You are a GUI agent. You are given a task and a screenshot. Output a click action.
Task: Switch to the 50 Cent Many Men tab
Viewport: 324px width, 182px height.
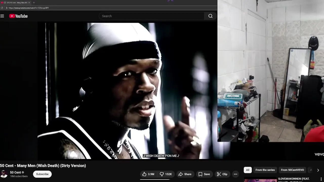coord(17,3)
